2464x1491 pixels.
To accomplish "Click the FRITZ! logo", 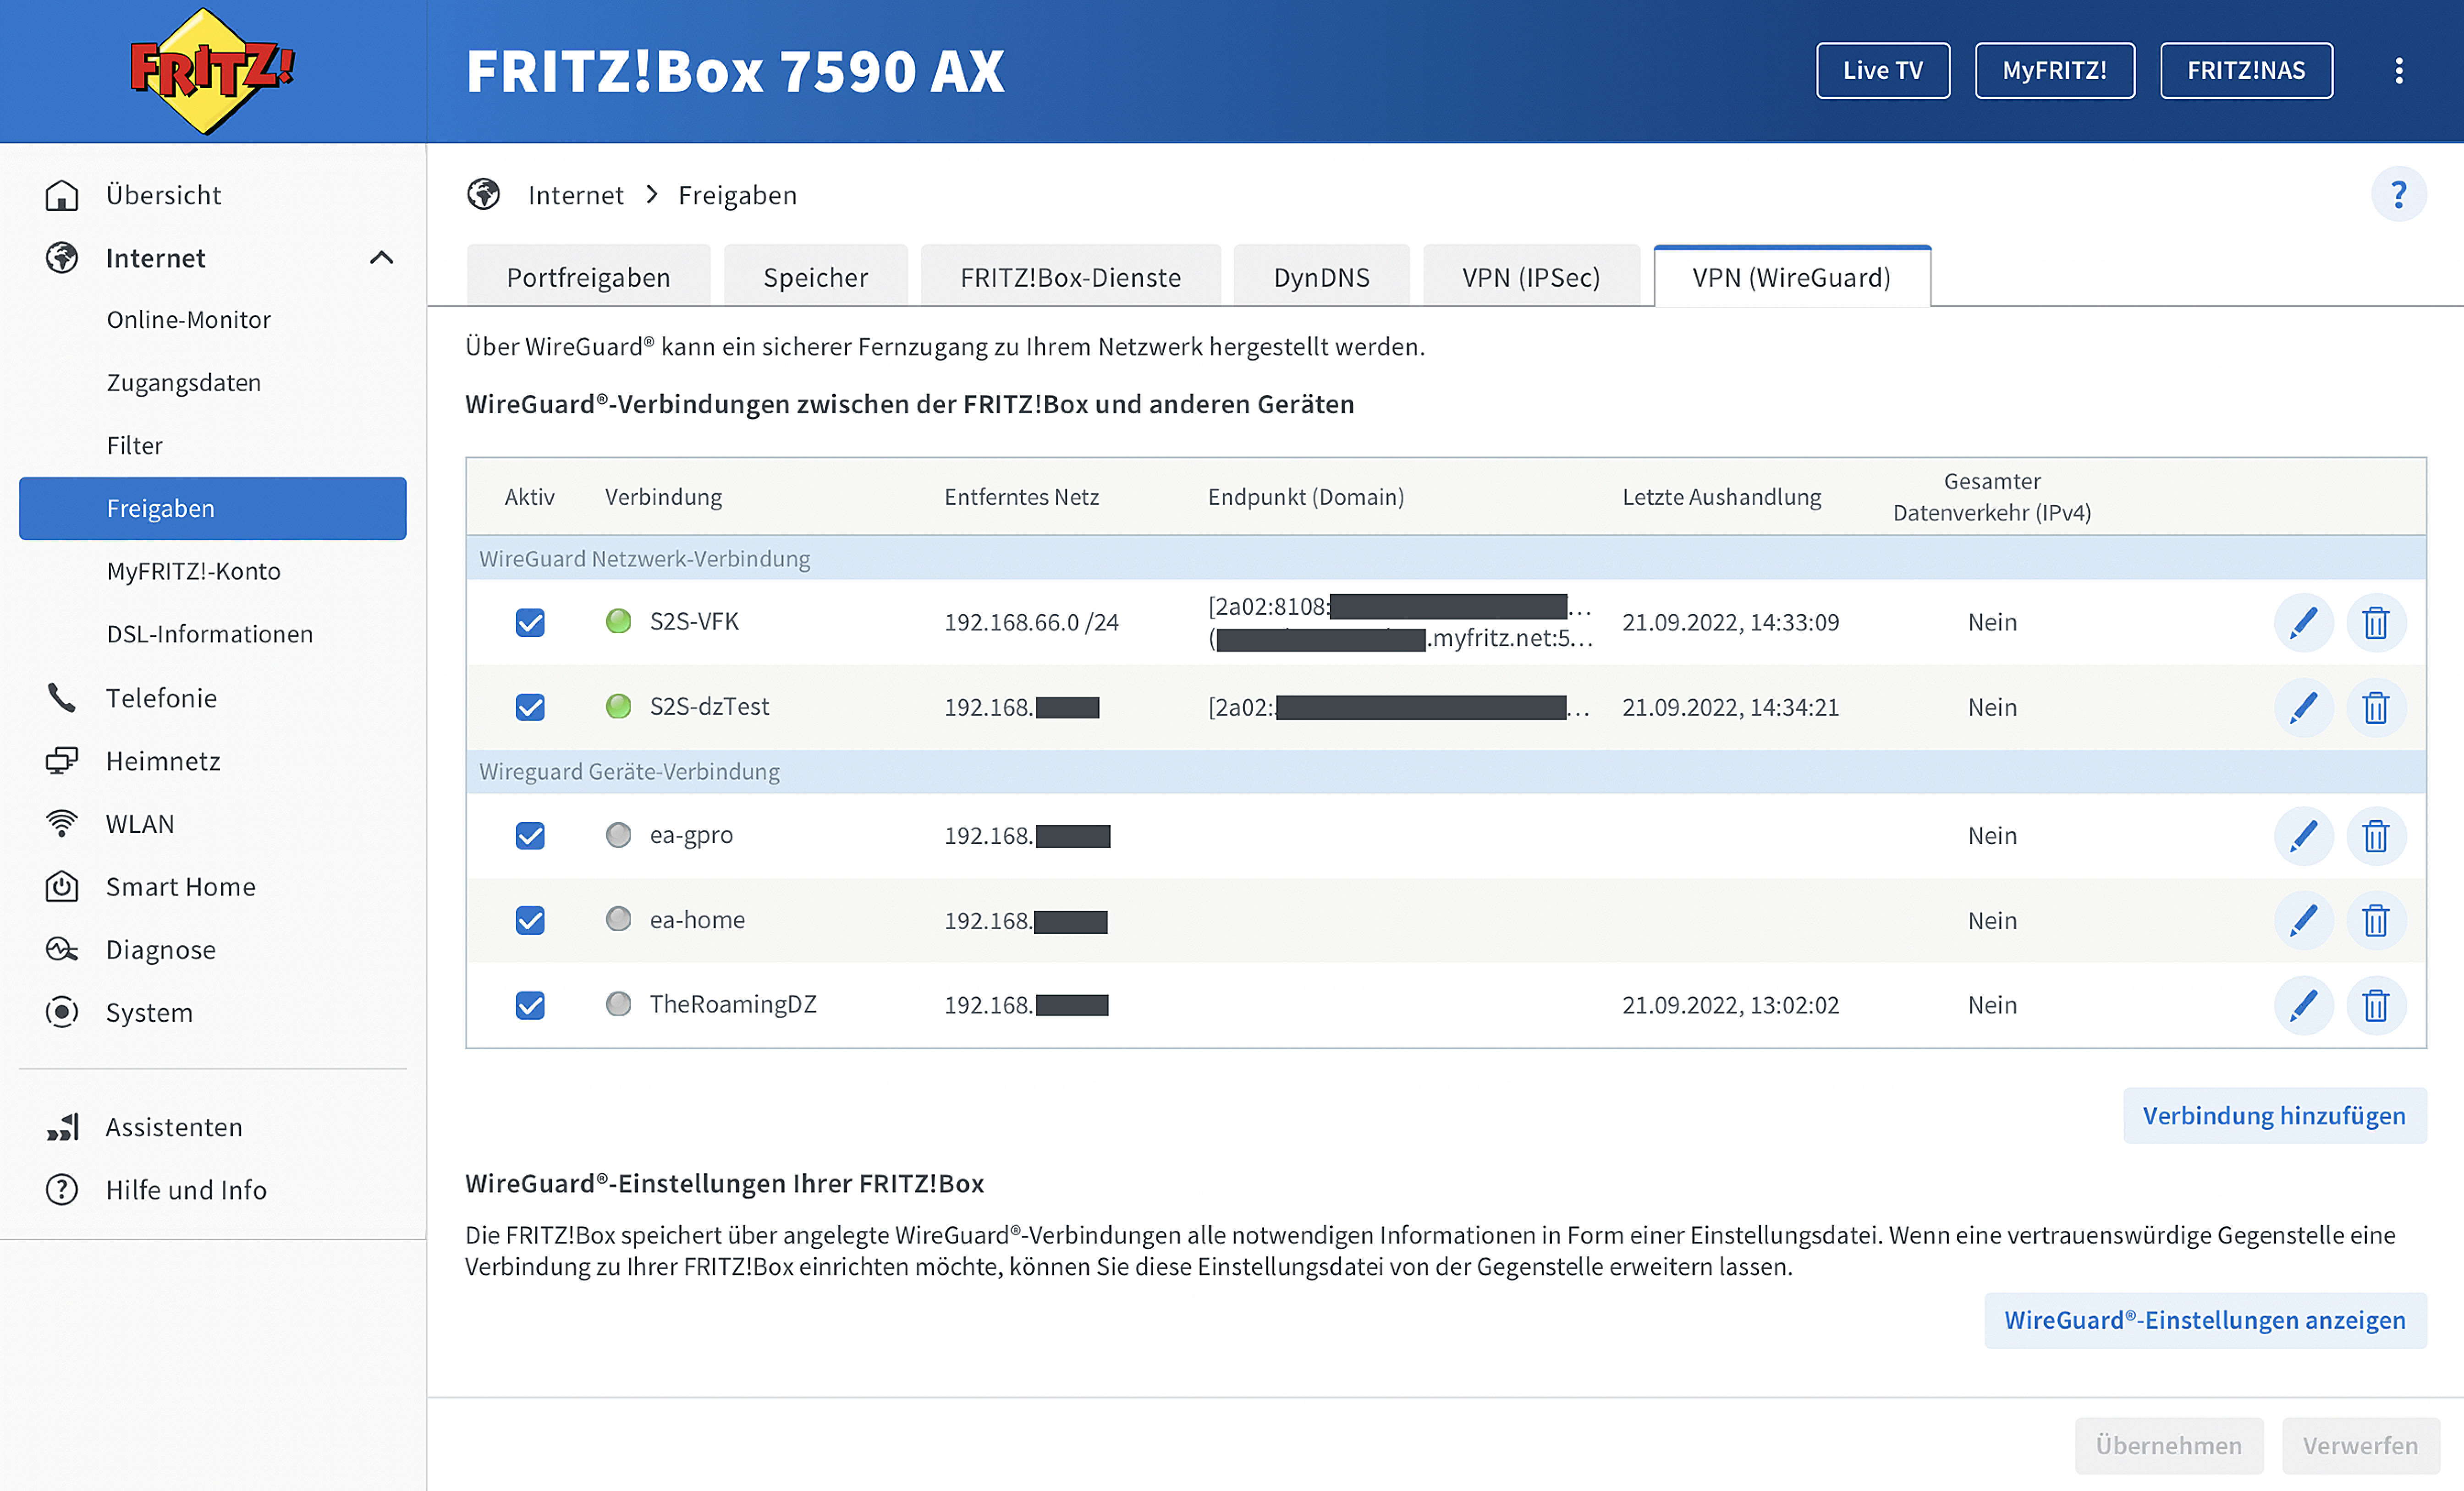I will pyautogui.click(x=212, y=70).
